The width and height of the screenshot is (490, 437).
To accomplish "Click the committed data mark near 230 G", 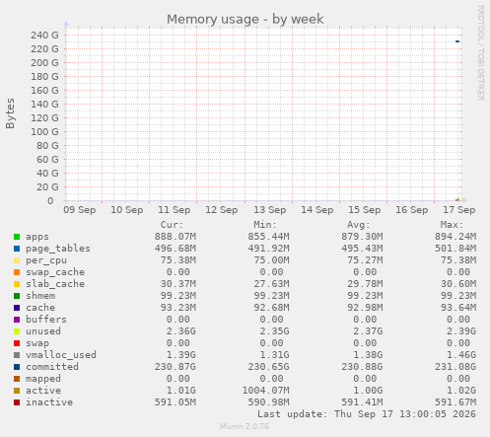I will pyautogui.click(x=457, y=41).
